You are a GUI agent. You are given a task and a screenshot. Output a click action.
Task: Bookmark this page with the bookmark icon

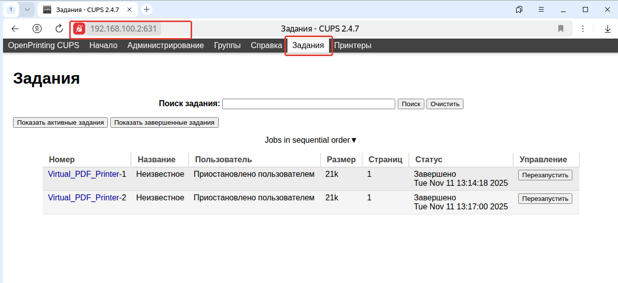pos(561,29)
